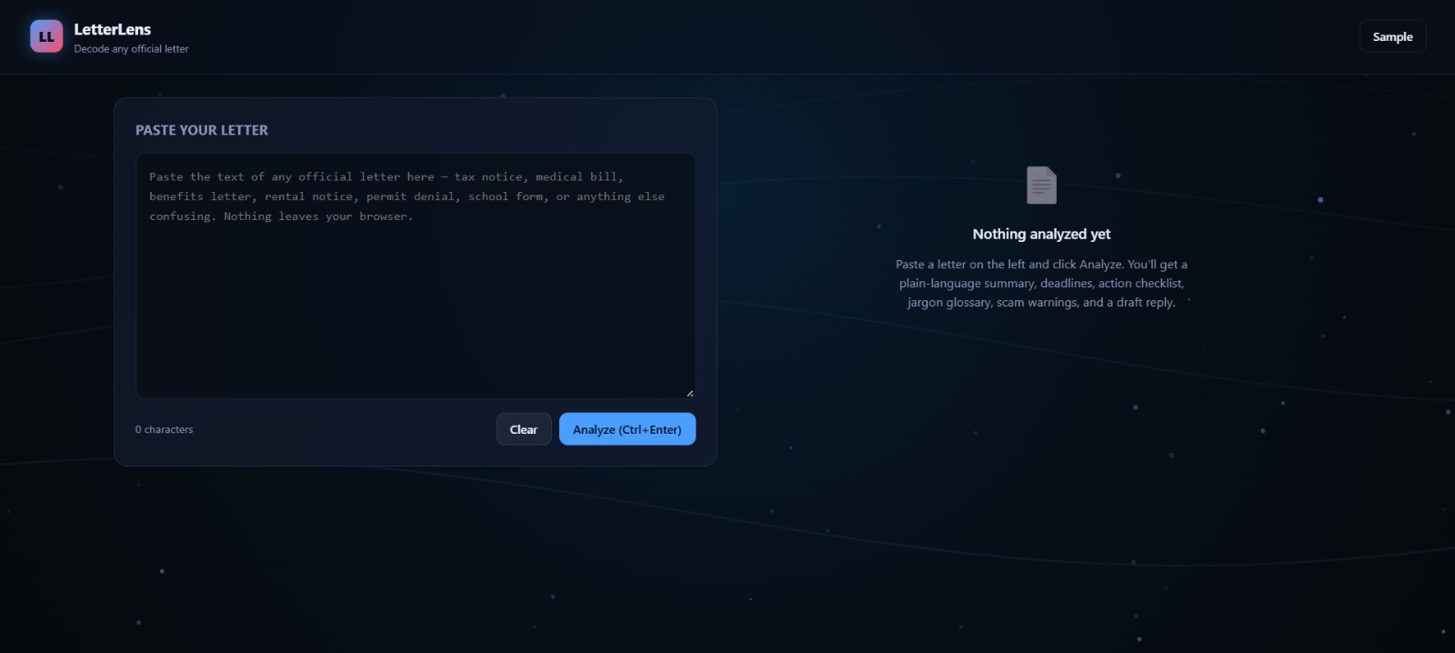Click the 0 characters counter

coord(164,429)
